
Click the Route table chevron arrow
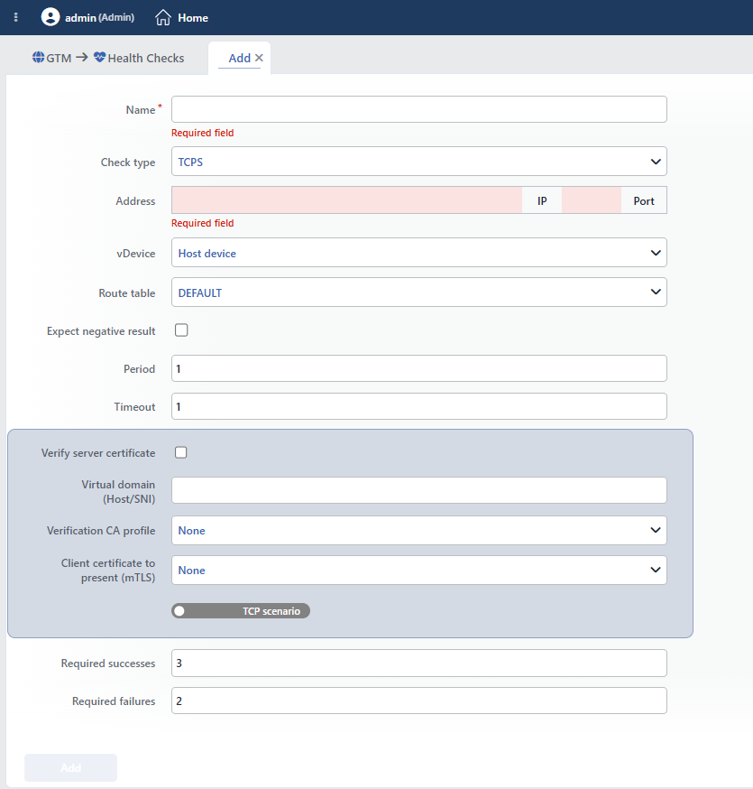656,292
